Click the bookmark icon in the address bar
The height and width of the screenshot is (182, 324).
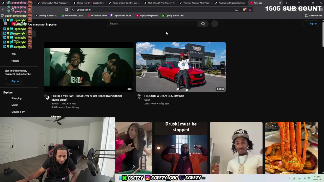coord(67,10)
